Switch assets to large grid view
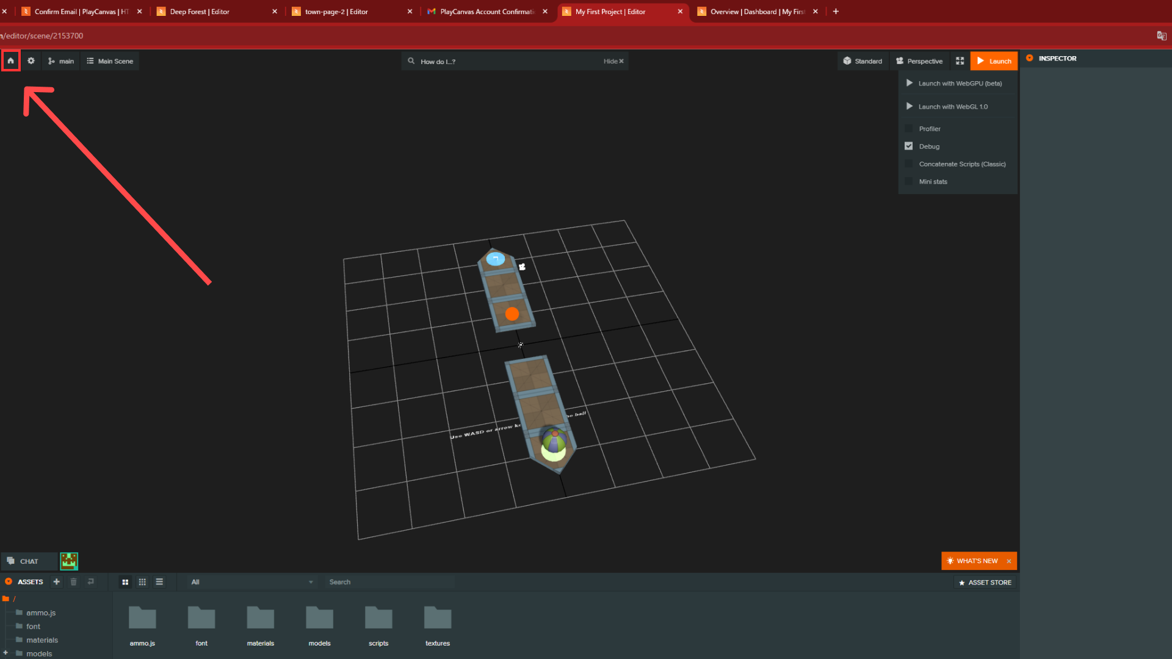Viewport: 1172px width, 659px height. tap(125, 582)
